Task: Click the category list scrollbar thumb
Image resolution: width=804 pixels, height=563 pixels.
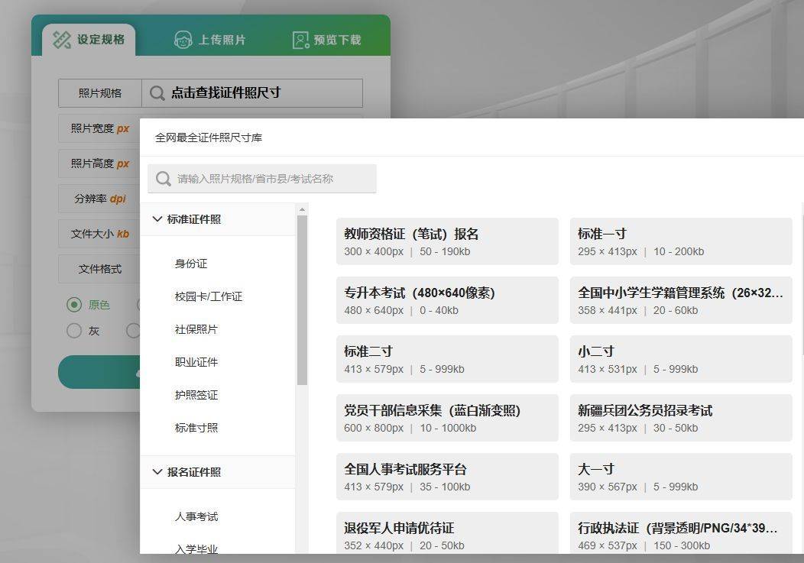Action: point(302,300)
